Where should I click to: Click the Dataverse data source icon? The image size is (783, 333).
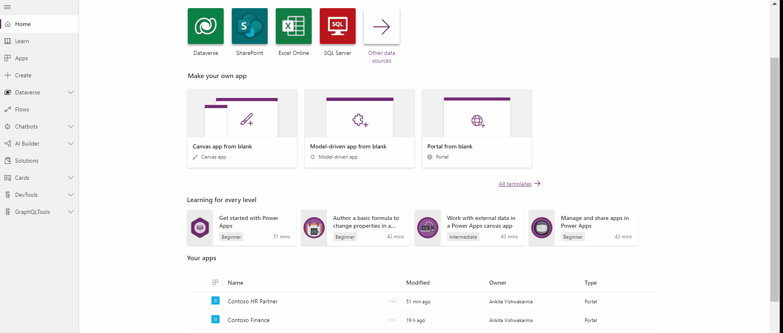coord(205,26)
